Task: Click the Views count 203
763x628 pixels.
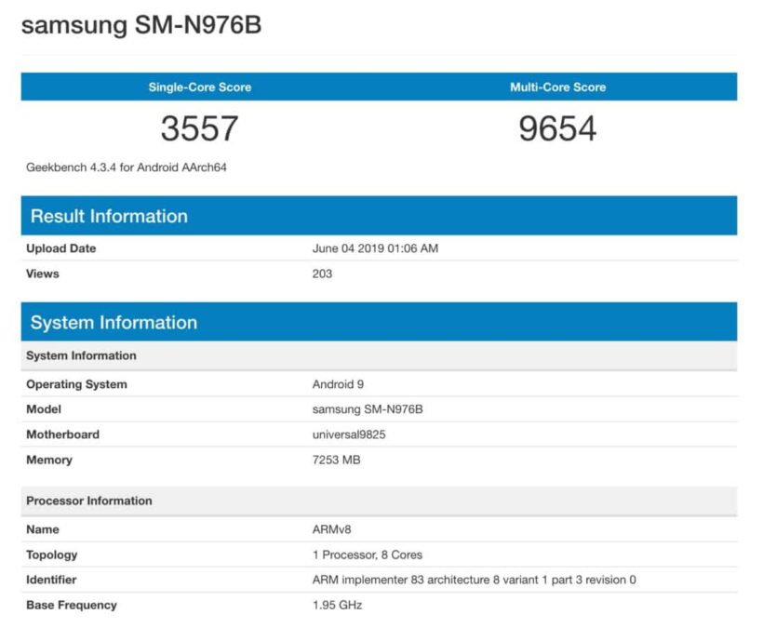Action: [x=322, y=274]
